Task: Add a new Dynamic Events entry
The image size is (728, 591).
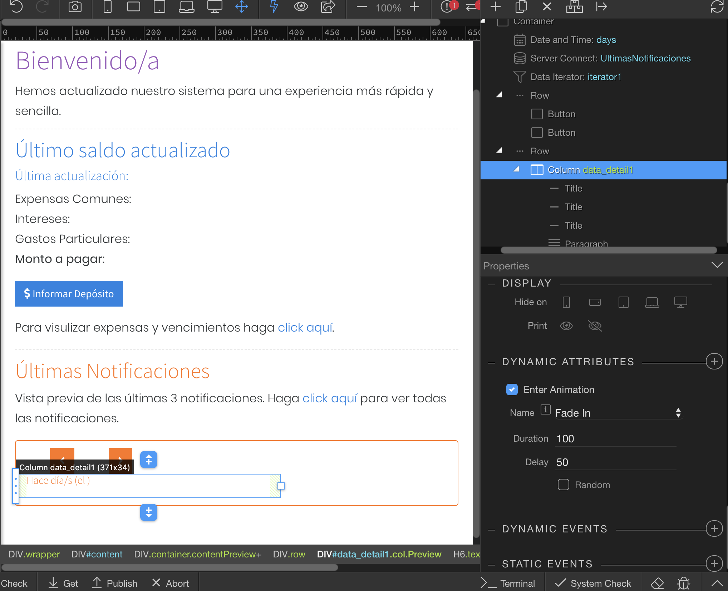Action: 714,528
